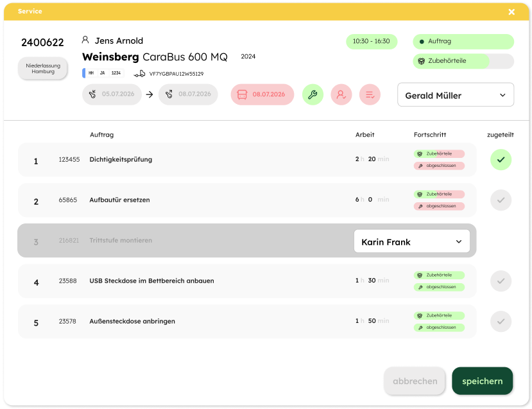
Task: Click the green wrench service icon
Action: [313, 94]
